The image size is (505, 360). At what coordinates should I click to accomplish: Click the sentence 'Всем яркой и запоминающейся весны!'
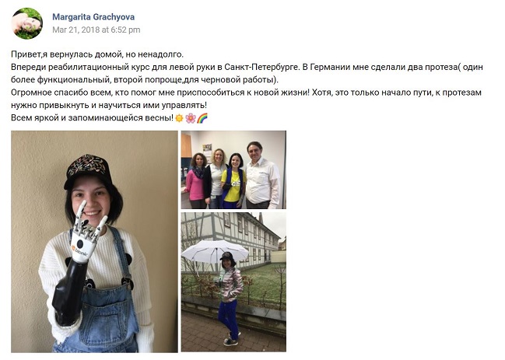pyautogui.click(x=92, y=118)
